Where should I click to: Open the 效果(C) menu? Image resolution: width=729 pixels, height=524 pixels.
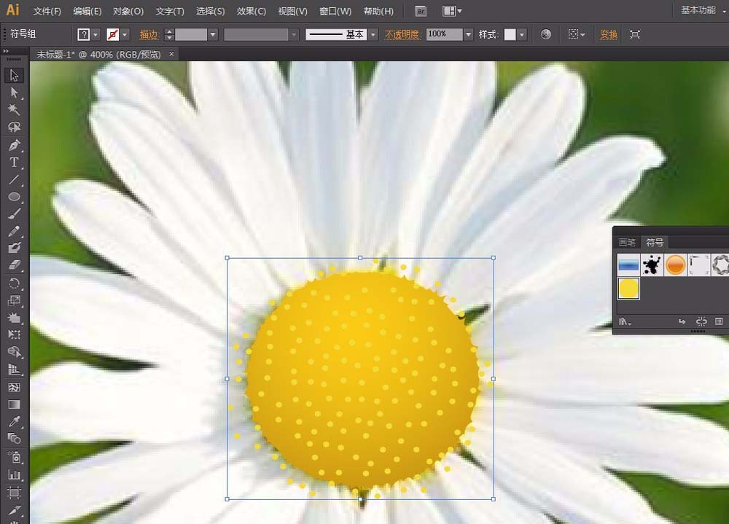(251, 11)
